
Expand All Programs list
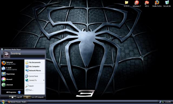point(14,92)
